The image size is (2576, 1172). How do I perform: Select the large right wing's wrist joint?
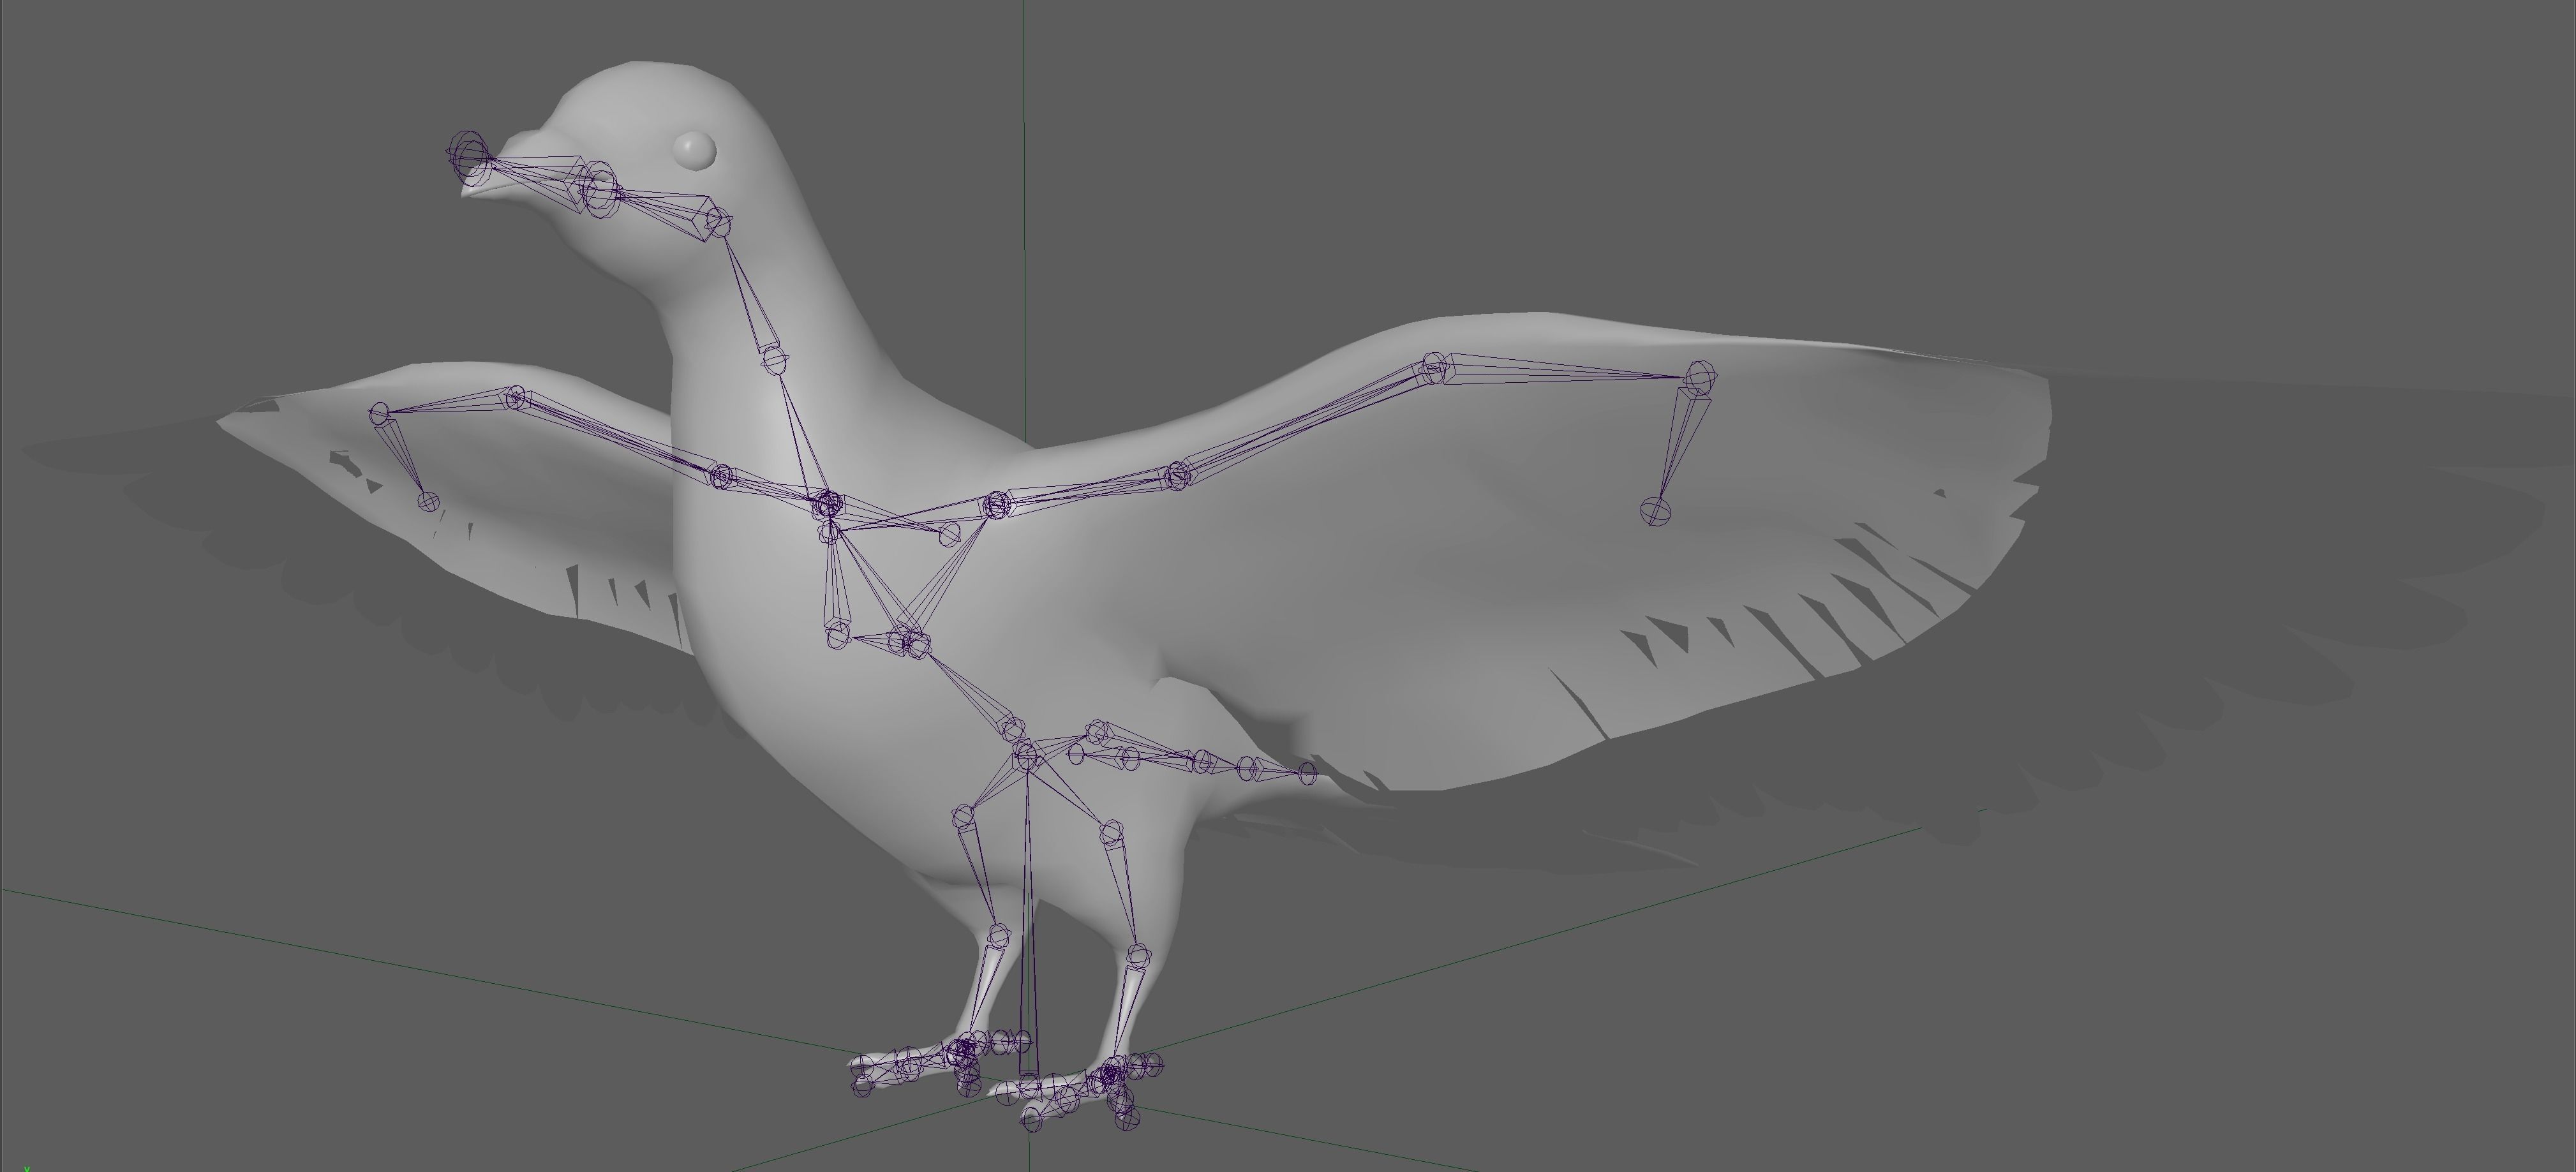point(1435,367)
